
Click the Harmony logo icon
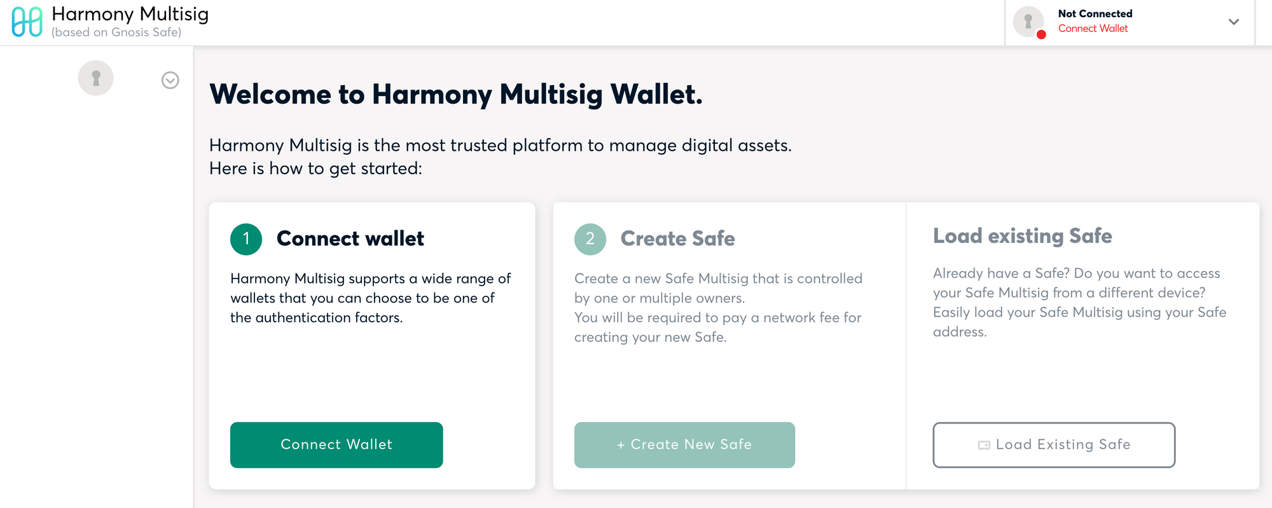(27, 22)
